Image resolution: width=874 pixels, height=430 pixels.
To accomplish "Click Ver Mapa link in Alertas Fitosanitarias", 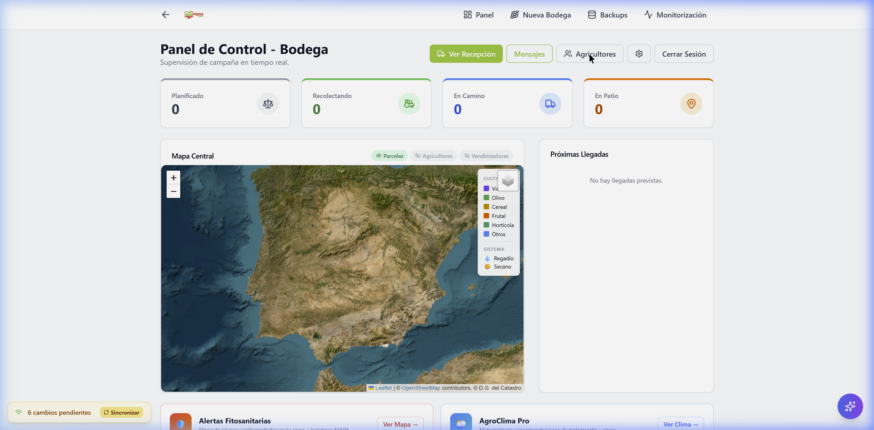I will [400, 424].
